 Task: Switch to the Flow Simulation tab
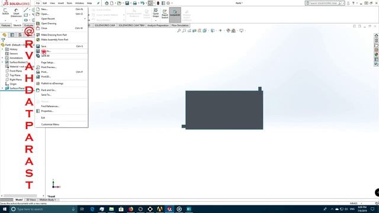[180, 25]
